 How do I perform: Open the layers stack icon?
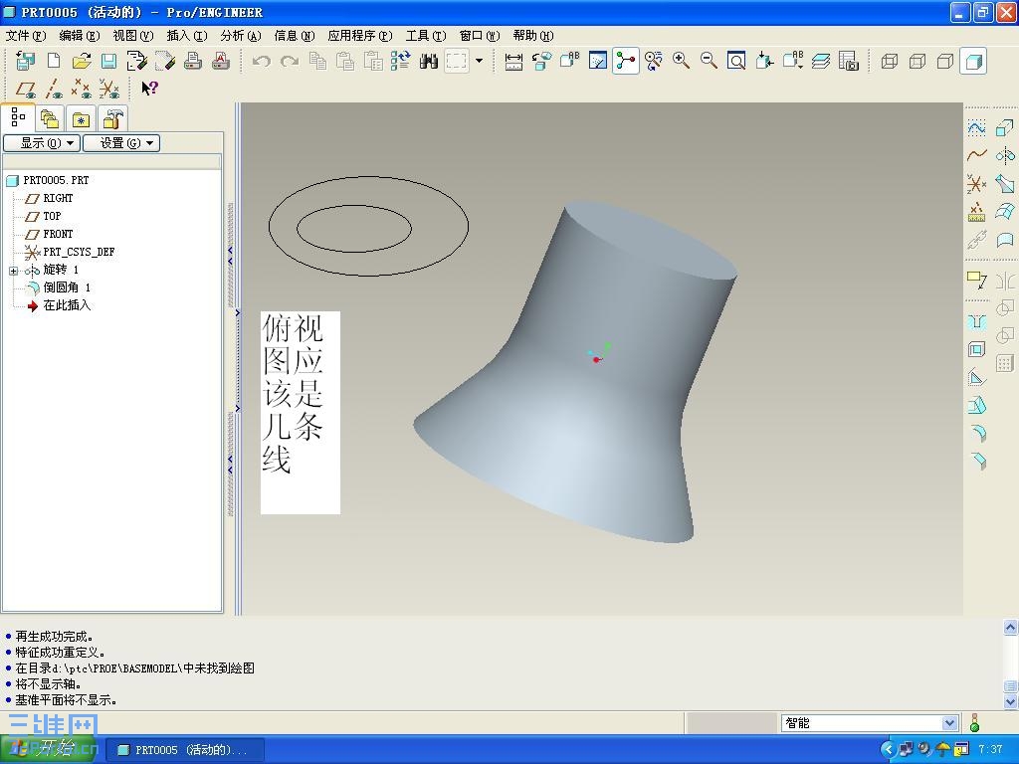tap(821, 61)
